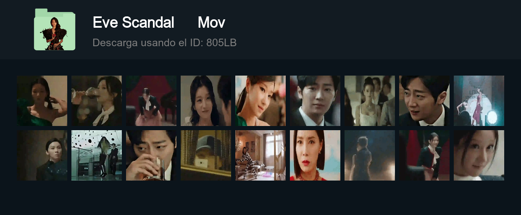Viewport: 521px width, 215px height.
Task: Click the Eve Scandal title text
Action: (x=133, y=23)
